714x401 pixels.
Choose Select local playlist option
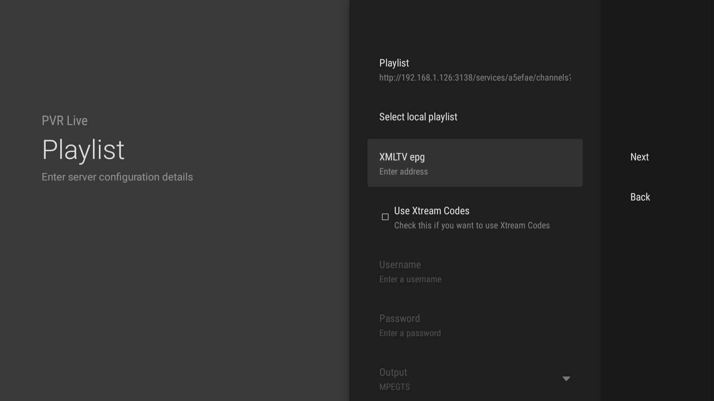pyautogui.click(x=418, y=117)
